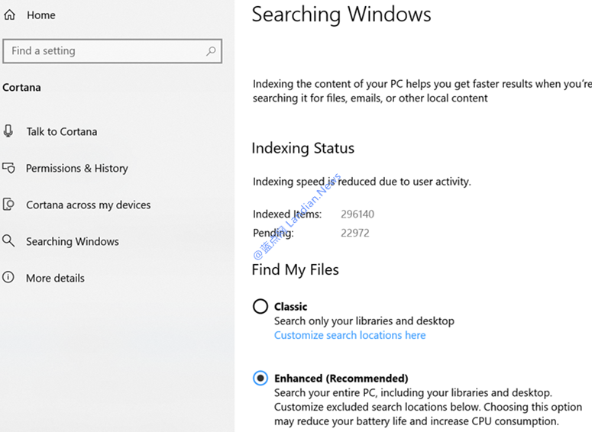Open the Permissions & History page

tap(77, 168)
